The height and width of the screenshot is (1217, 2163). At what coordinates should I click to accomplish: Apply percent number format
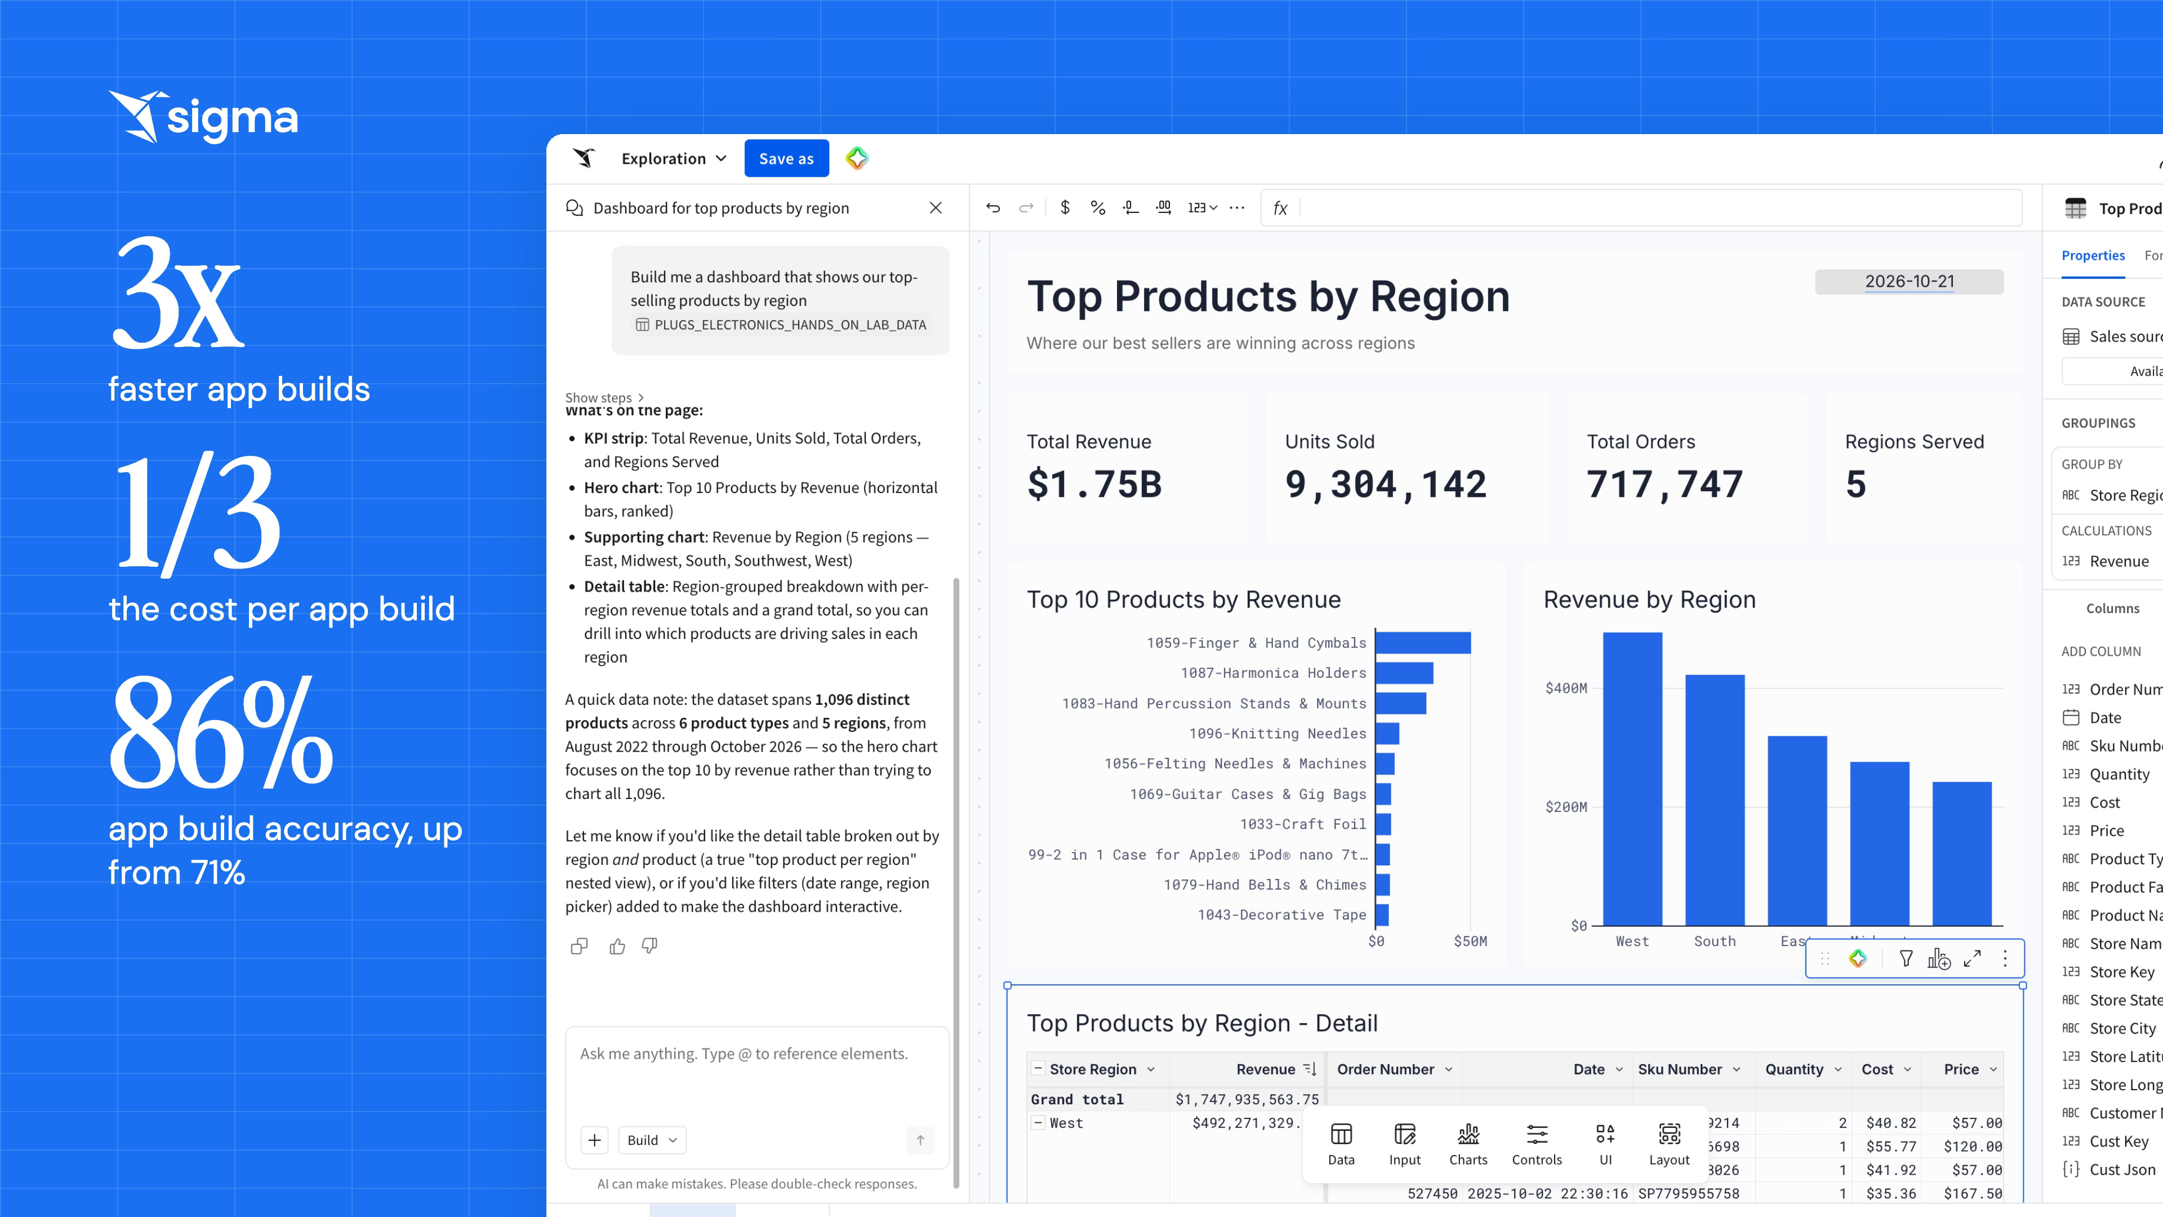(x=1097, y=207)
